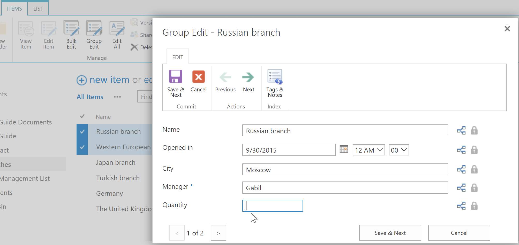Click the share icon beside Name field

tap(461, 130)
